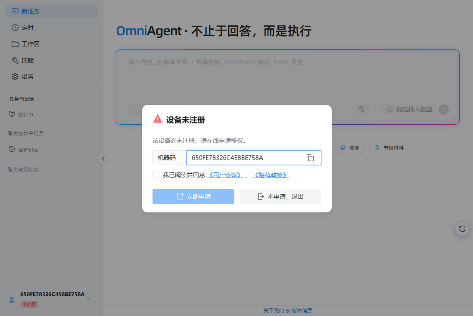Open the 《隐私政策》 link

271,175
